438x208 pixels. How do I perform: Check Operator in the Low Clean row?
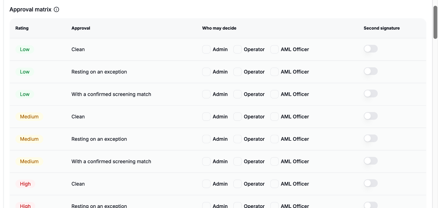pos(237,49)
